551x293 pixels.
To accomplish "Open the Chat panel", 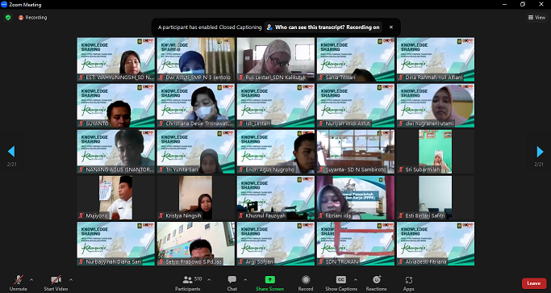I will [x=232, y=283].
